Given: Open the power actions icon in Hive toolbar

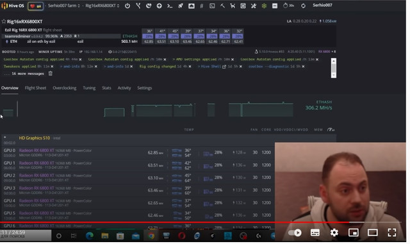Looking at the screenshot, I should [x=127, y=6].
